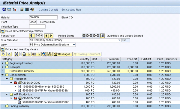Click the red alert icon in Production's CD-DCD row
Viewport: 180px width, 109px height.
[x=15, y=83]
